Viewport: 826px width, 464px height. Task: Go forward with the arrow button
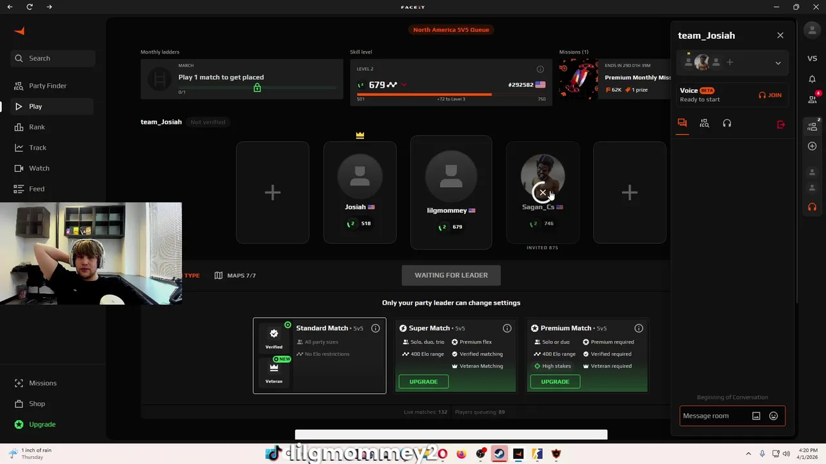[50, 7]
